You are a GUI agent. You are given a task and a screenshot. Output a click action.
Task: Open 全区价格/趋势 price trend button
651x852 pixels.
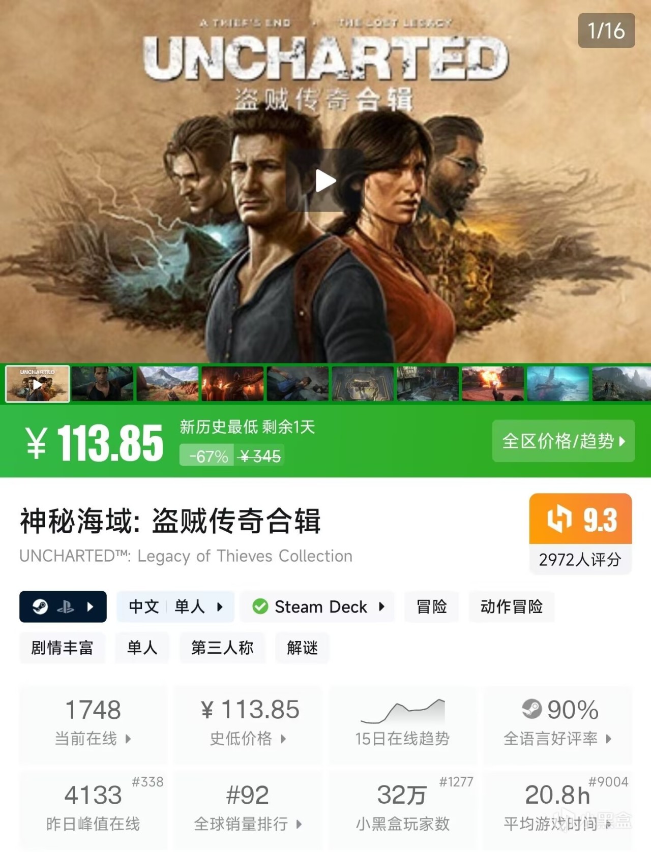click(564, 441)
